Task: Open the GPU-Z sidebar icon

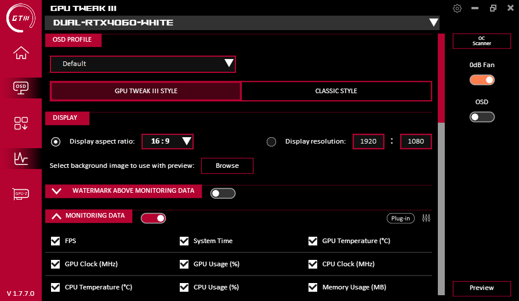Action: click(x=21, y=193)
